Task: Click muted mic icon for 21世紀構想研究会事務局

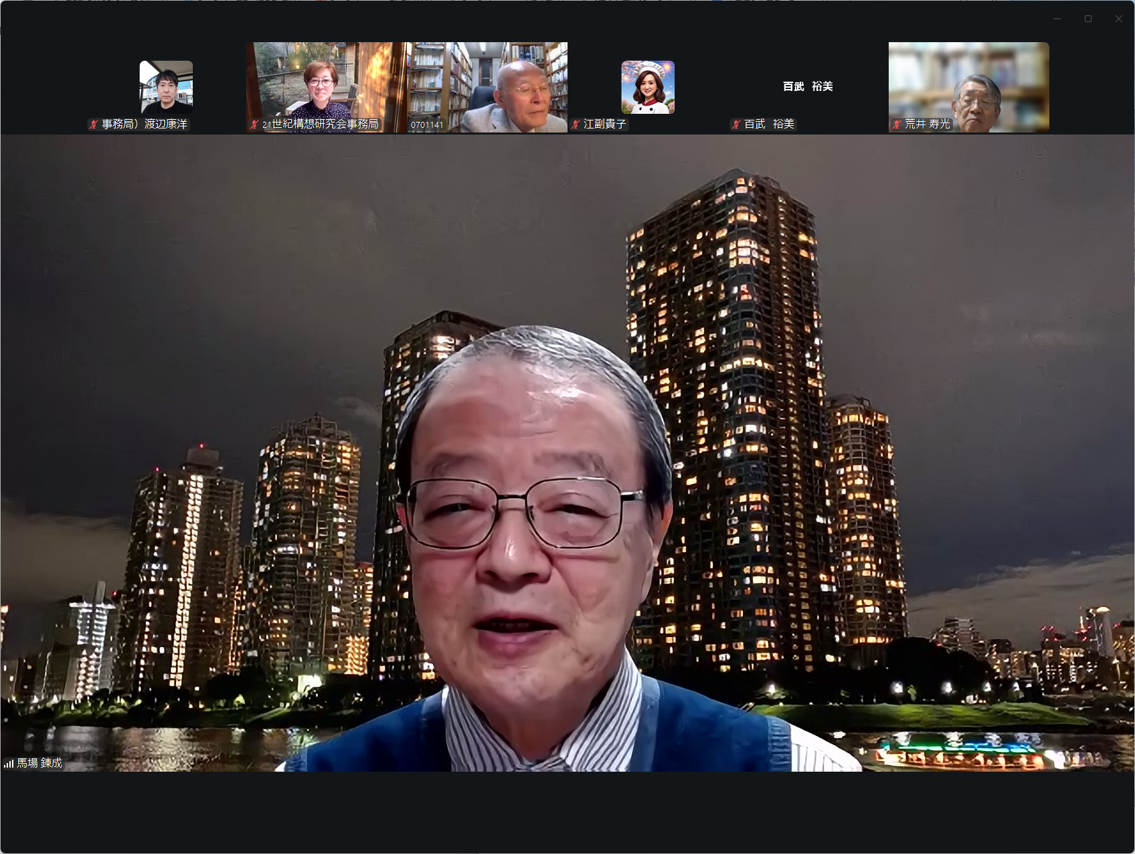Action: coord(254,124)
